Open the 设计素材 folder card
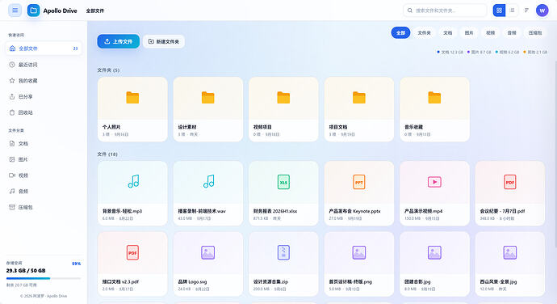The height and width of the screenshot is (304, 557). click(208, 109)
